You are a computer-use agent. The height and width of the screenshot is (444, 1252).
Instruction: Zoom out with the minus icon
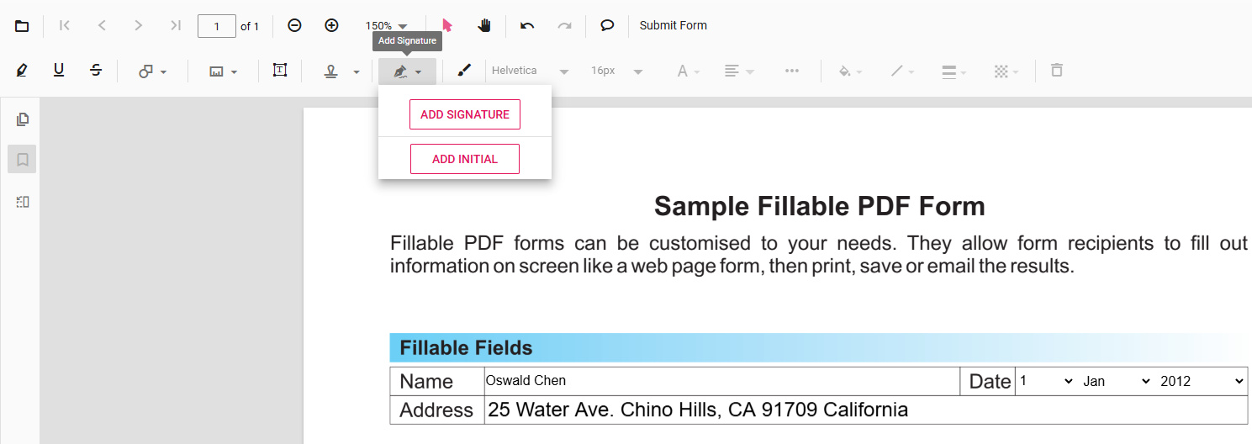(294, 26)
